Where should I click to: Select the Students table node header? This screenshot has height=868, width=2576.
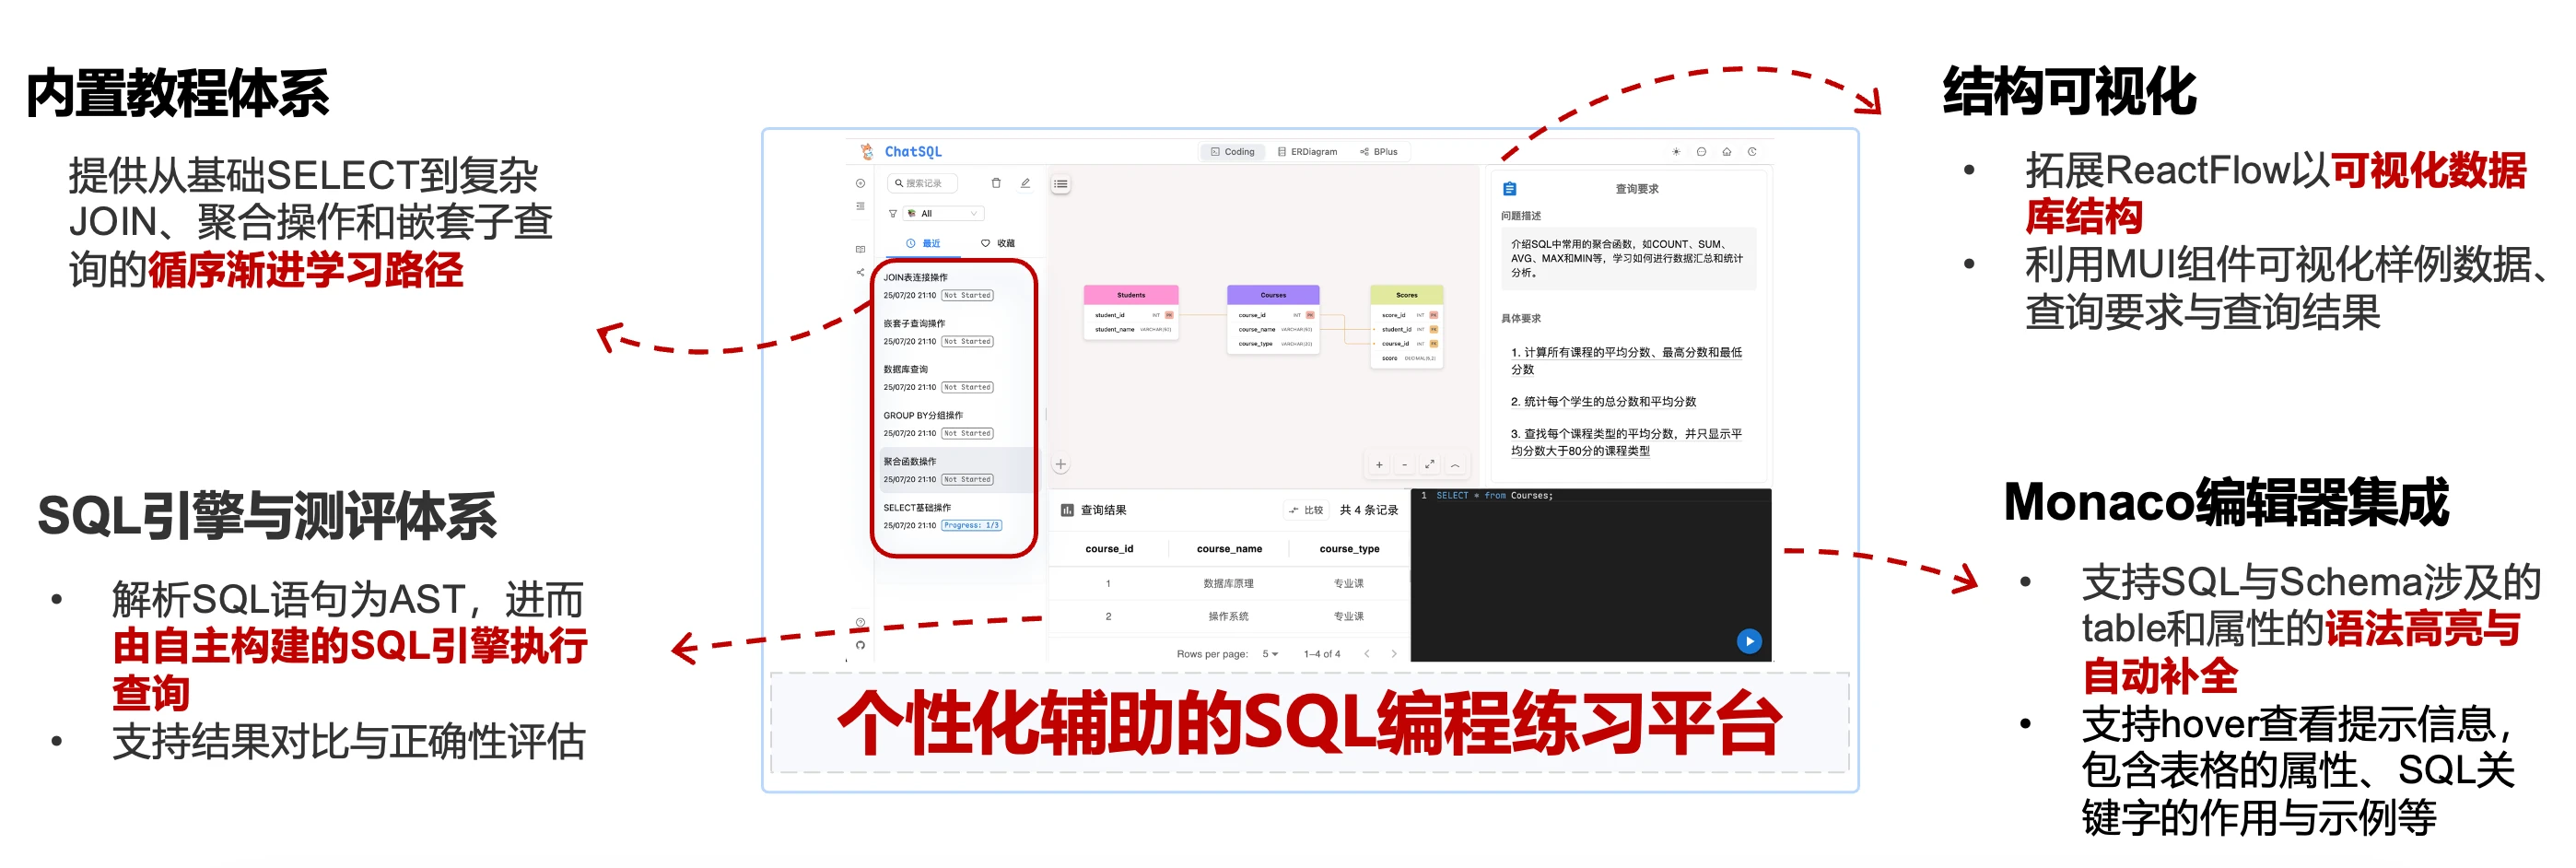tap(1131, 295)
